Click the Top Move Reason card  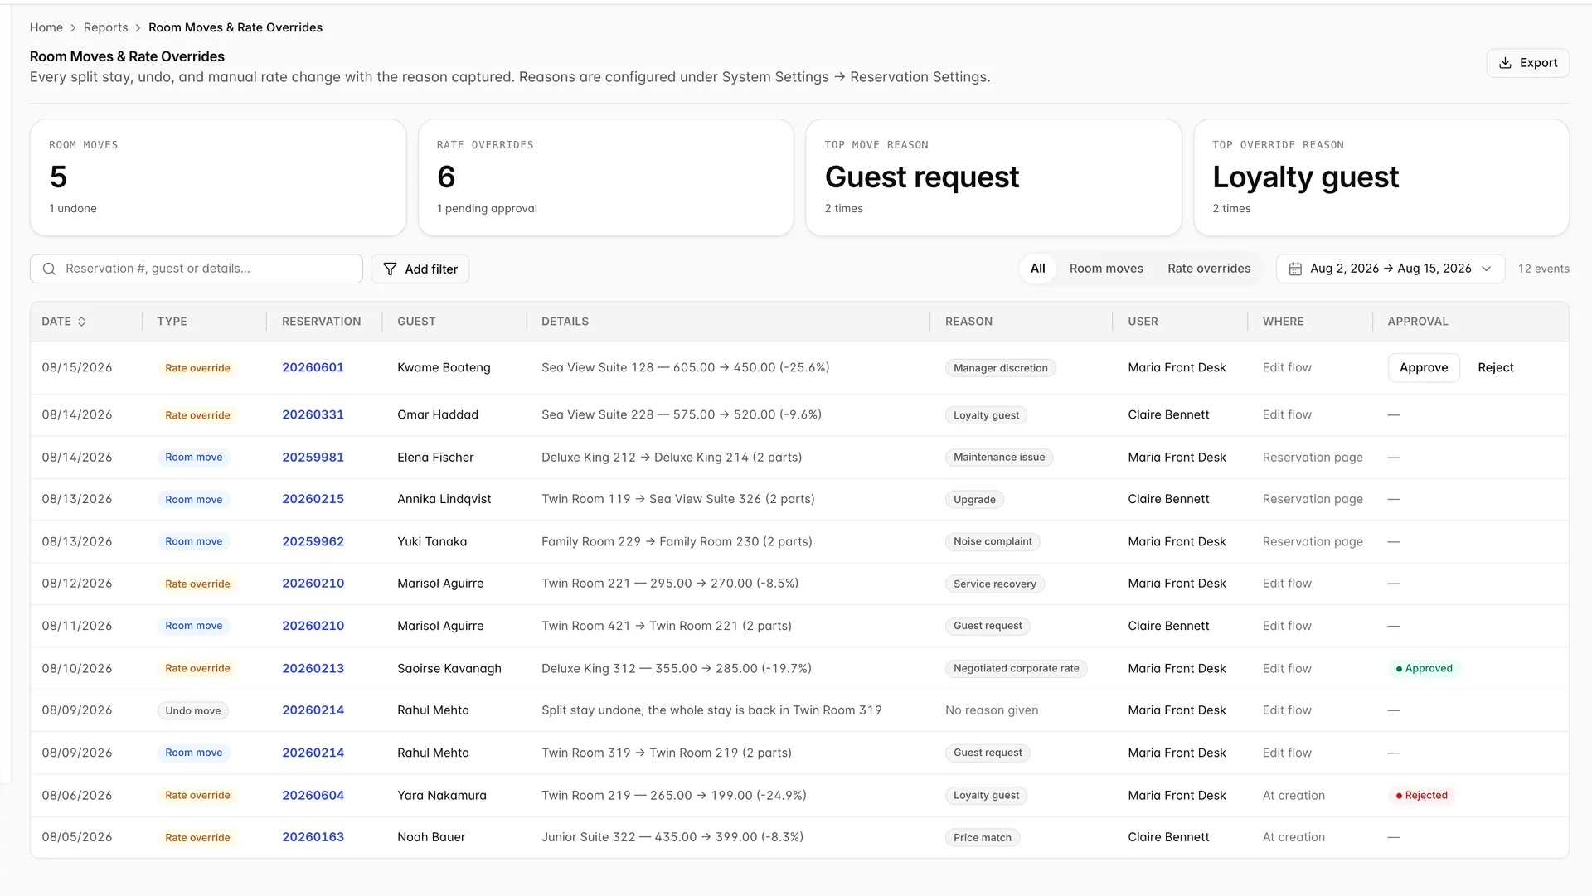[x=993, y=177]
